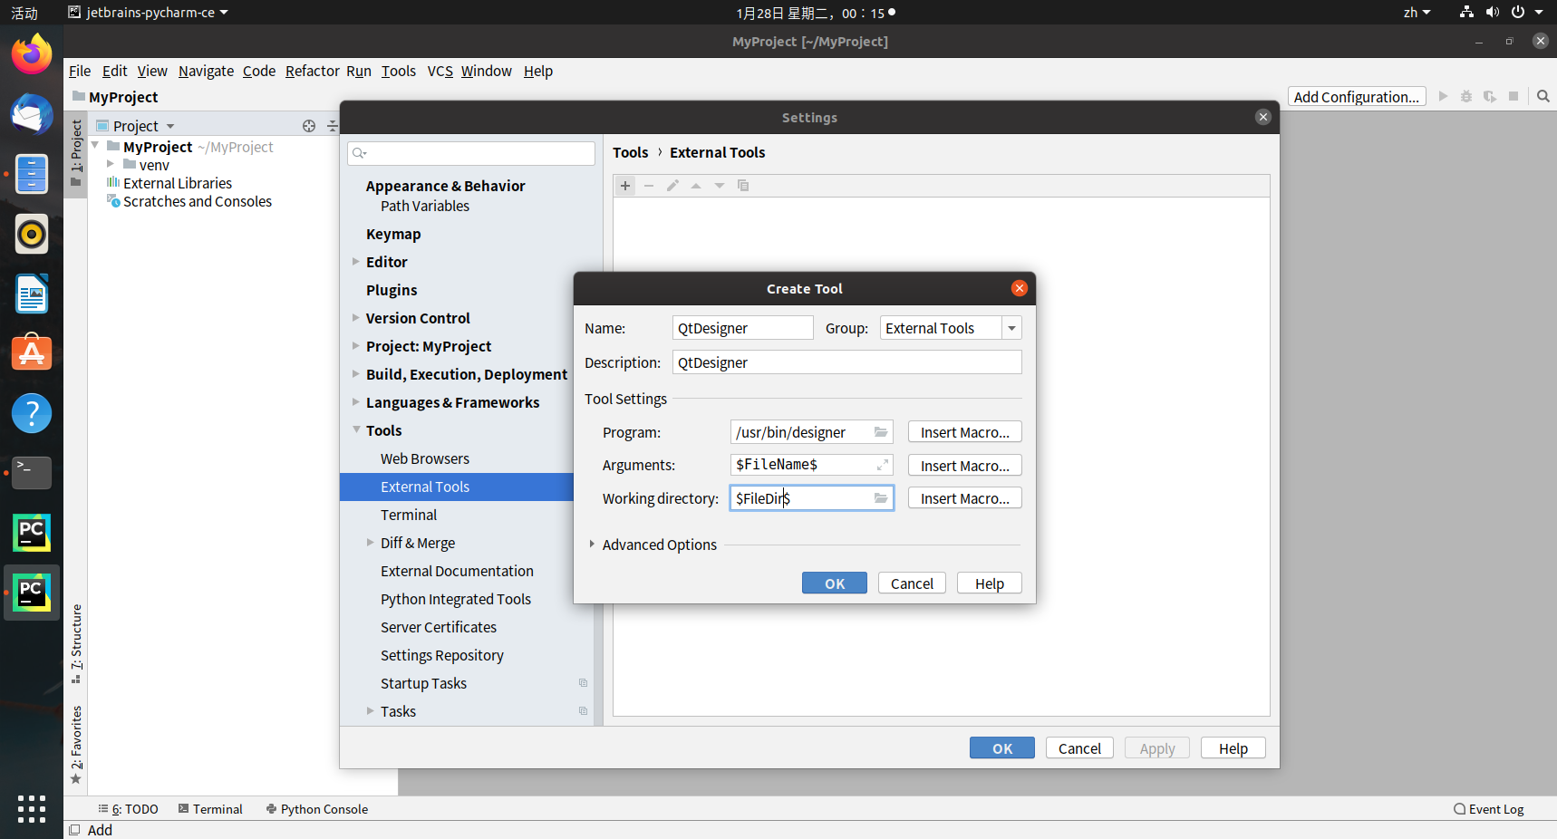This screenshot has height=839, width=1557.
Task: Close the Create Tool dialog
Action: [x=1020, y=288]
